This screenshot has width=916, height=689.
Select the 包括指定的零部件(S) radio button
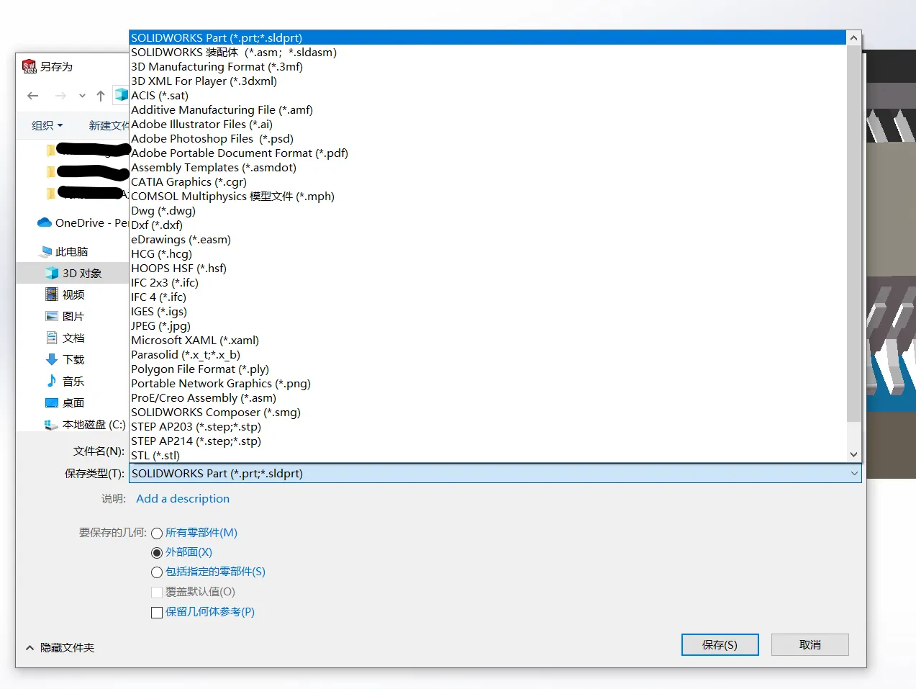(157, 572)
